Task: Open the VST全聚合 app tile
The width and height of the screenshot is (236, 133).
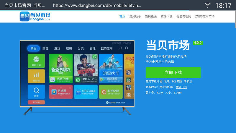Action: click(86, 92)
